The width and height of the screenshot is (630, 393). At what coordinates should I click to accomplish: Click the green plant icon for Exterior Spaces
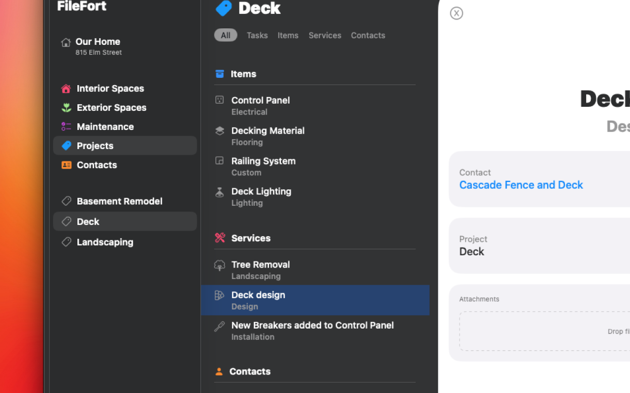coord(66,108)
